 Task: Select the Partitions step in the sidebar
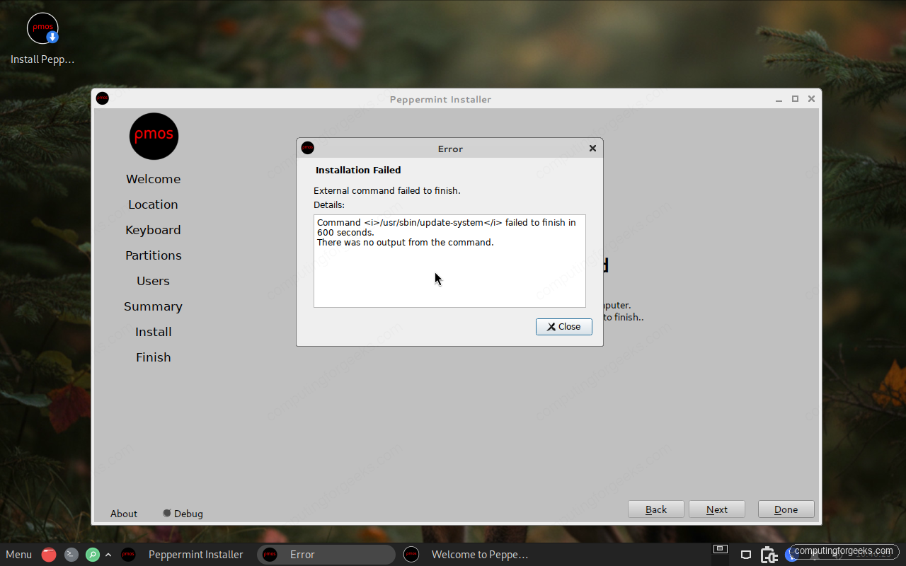pos(153,255)
